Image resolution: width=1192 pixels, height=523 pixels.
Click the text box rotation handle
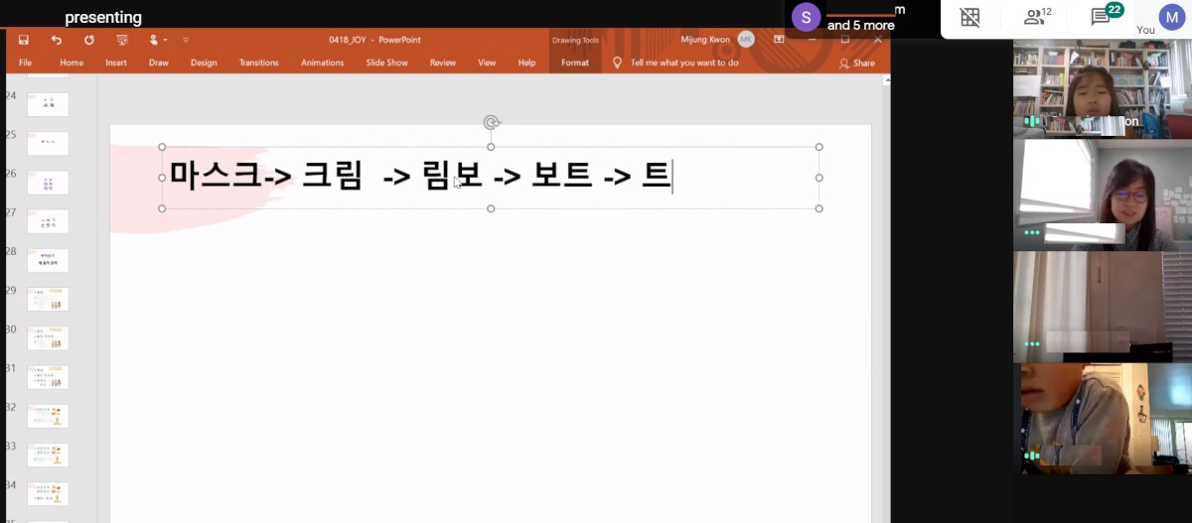[x=491, y=123]
